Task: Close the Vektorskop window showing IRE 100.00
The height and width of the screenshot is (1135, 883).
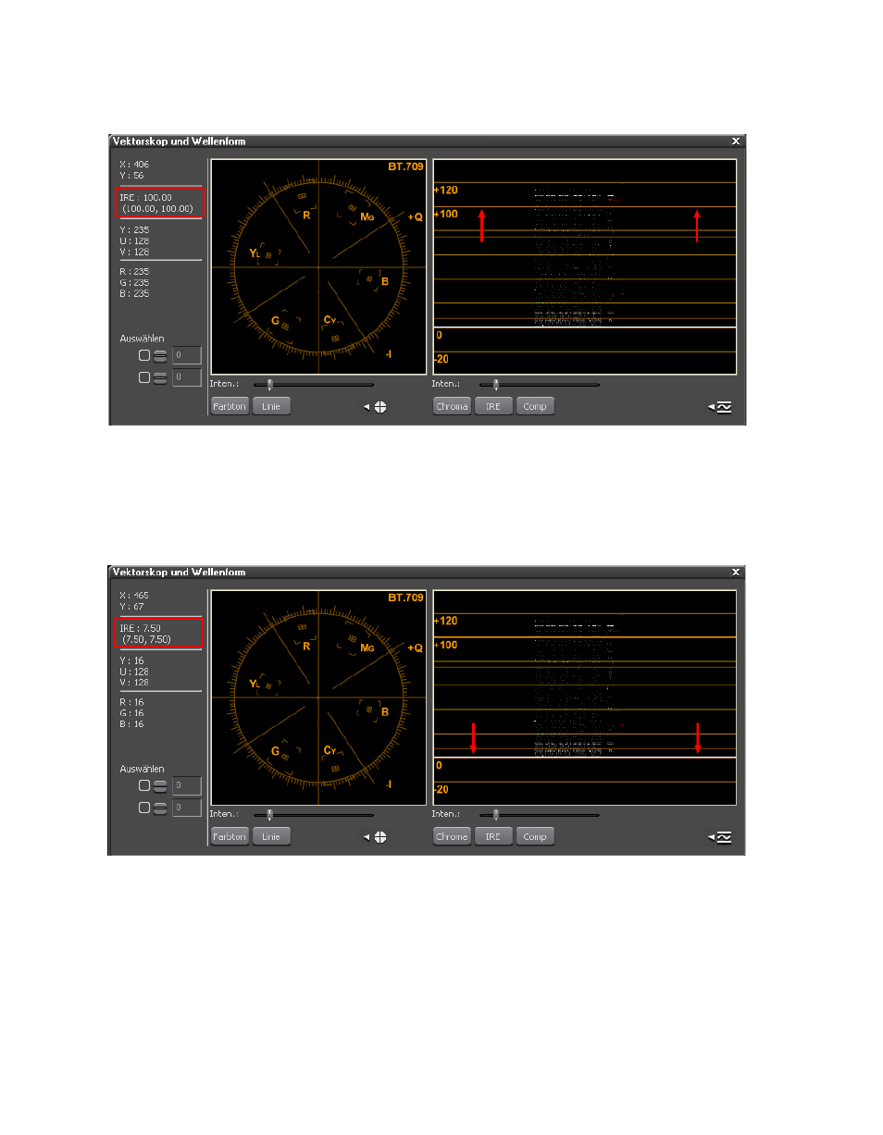Action: click(x=736, y=142)
